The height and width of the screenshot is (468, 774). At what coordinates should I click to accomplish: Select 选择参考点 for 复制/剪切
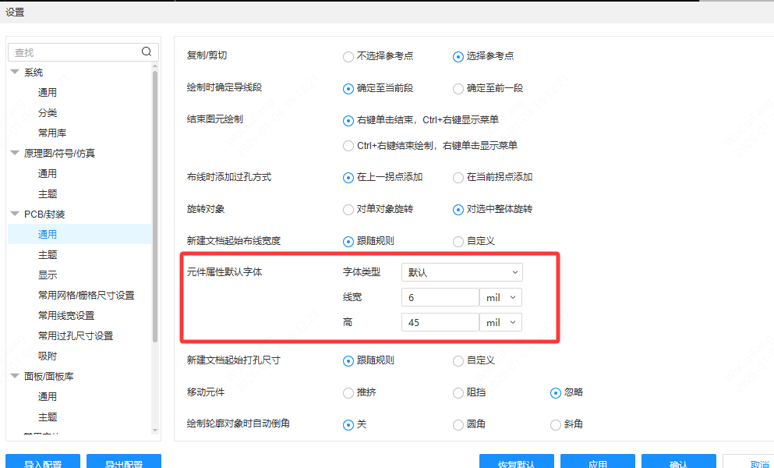click(458, 56)
